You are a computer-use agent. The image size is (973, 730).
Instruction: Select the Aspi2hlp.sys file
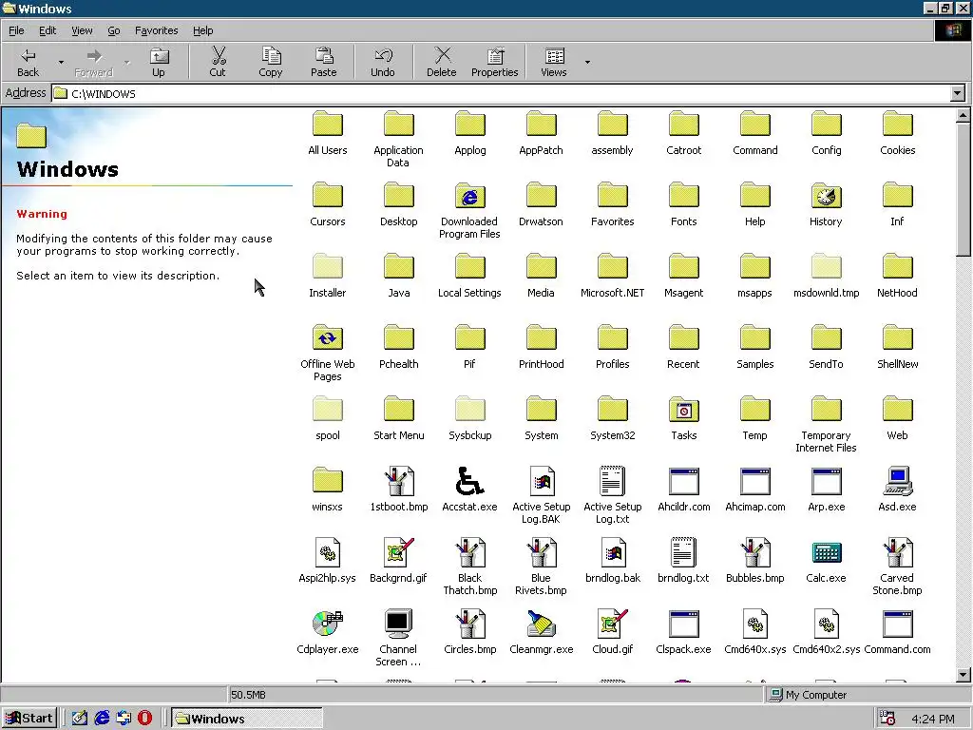pos(327,561)
